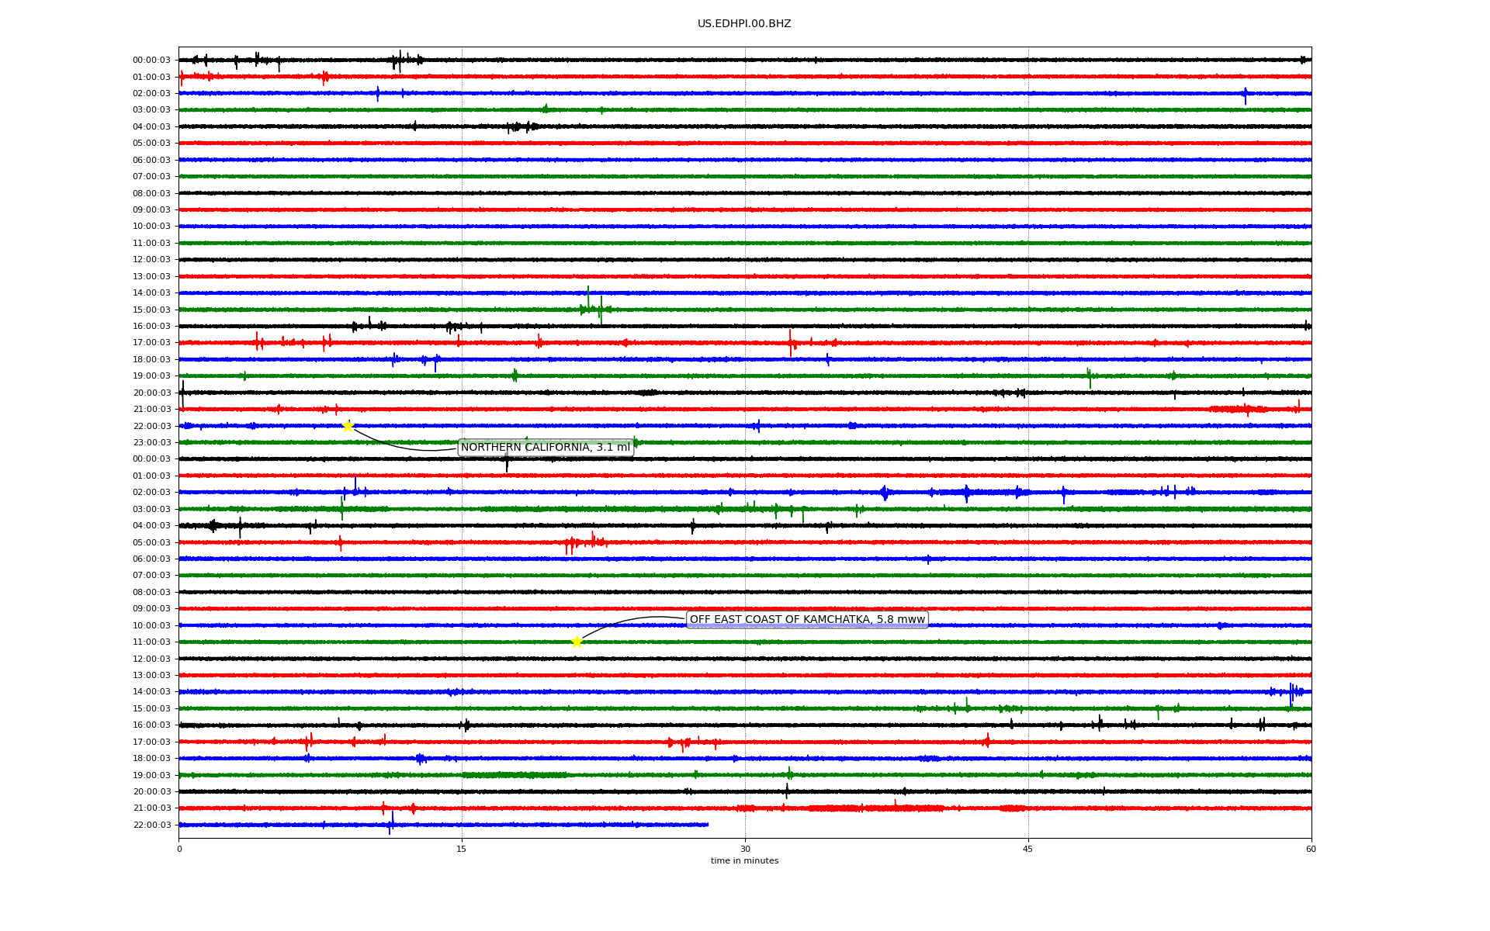This screenshot has height=931, width=1490.
Task: Click the x-axis tick label 45
Action: pos(1028,849)
